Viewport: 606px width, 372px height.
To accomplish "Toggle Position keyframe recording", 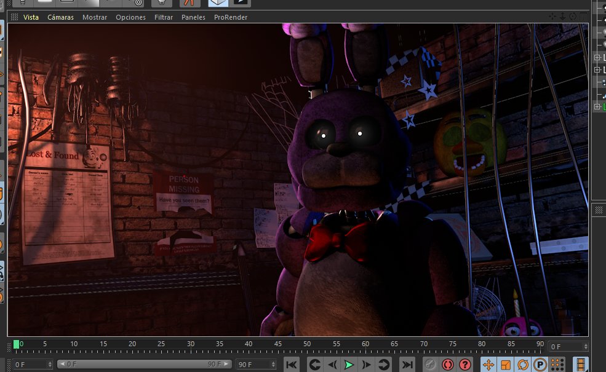I will point(488,364).
